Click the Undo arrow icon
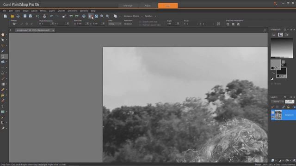The height and width of the screenshot is (166, 296). 52,16
